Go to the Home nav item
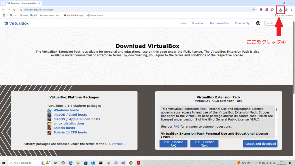Image resolution: width=295 pixels, height=166 pixels. pos(182,23)
